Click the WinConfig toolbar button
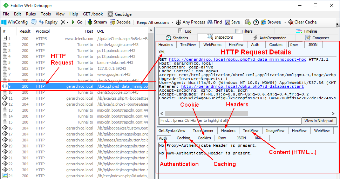Screen dimensions: 340x179 [14, 22]
